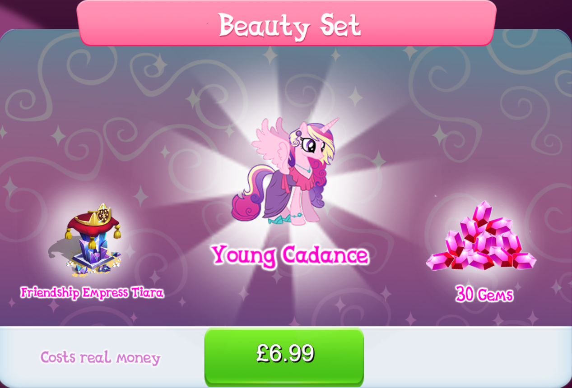Viewport: 572px width, 388px height.
Task: Tap the topmost gem on the pile
Action: [x=483, y=211]
